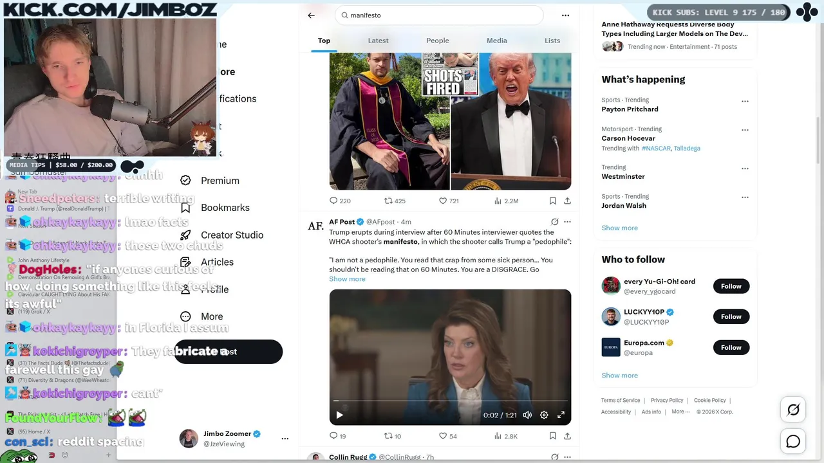The width and height of the screenshot is (824, 463).
Task: Like the AF Post tweet with 54 likes
Action: pos(448,436)
